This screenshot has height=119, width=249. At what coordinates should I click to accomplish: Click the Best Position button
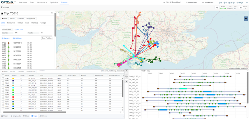tap(47, 38)
